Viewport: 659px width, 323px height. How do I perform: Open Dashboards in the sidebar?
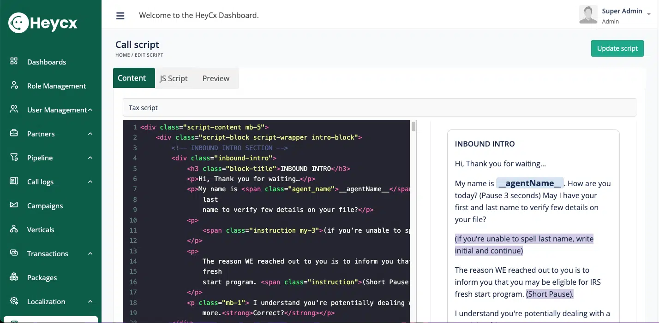(x=47, y=62)
